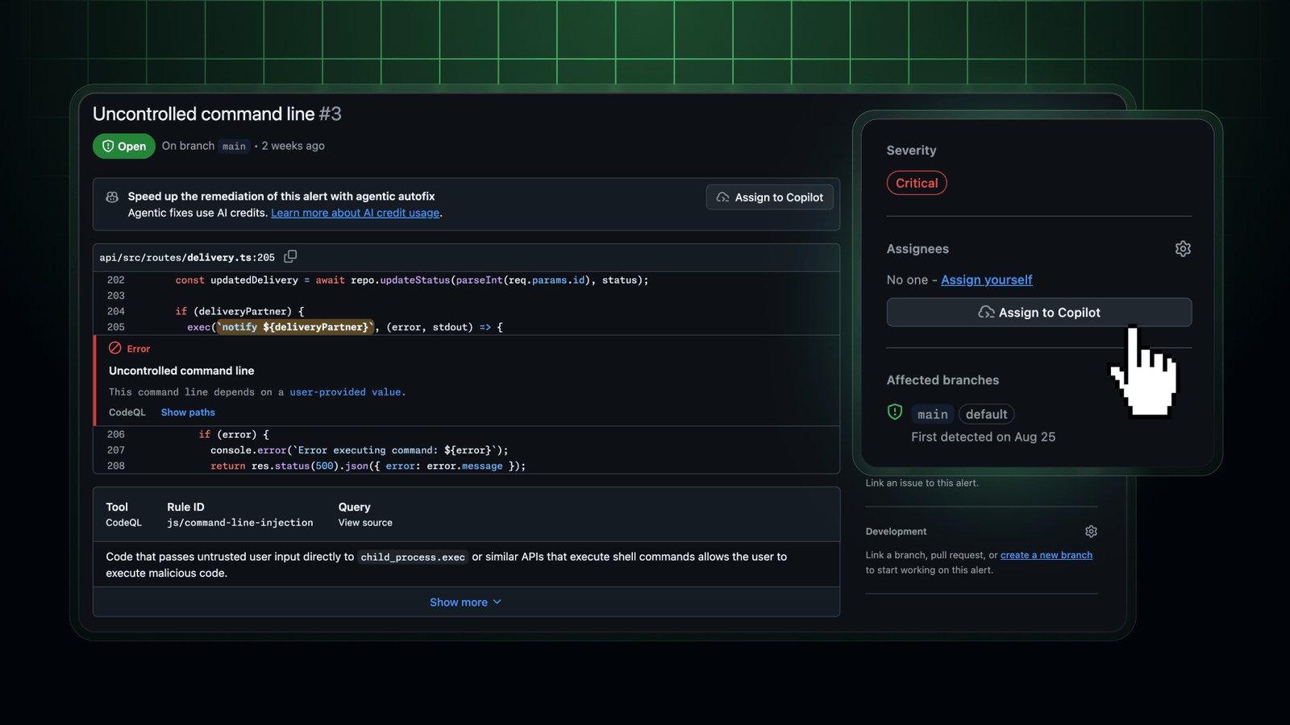The width and height of the screenshot is (1290, 725).
Task: Click Assign to Copilot in Assignees panel
Action: pos(1039,313)
